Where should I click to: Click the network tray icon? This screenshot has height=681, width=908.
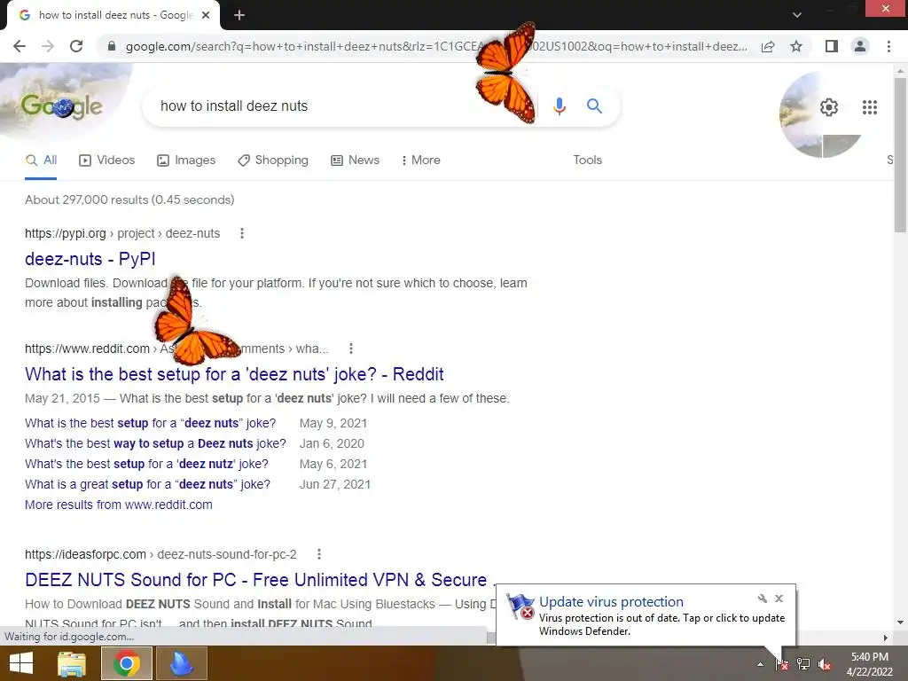(803, 664)
